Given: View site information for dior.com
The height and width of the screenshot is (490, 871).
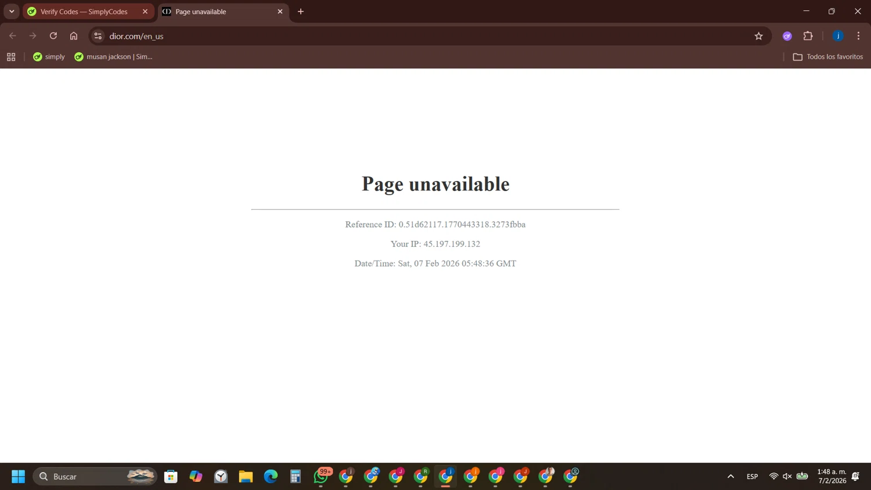Looking at the screenshot, I should [x=98, y=36].
